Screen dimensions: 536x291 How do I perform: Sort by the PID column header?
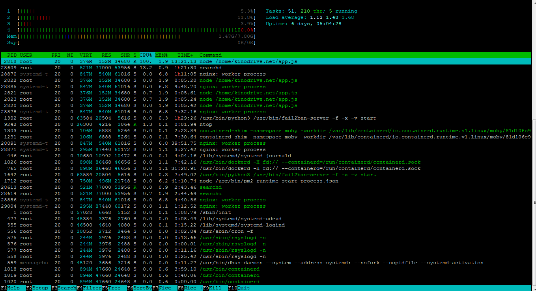coord(12,55)
